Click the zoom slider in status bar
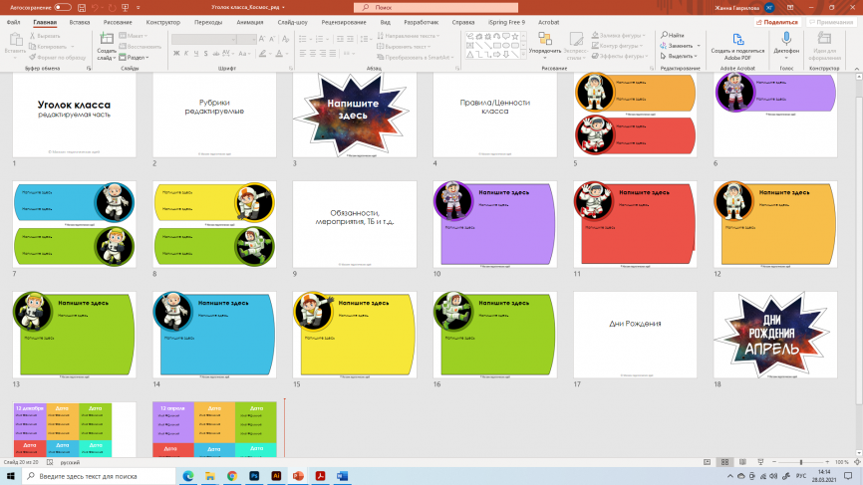The image size is (863, 485). coord(800,463)
